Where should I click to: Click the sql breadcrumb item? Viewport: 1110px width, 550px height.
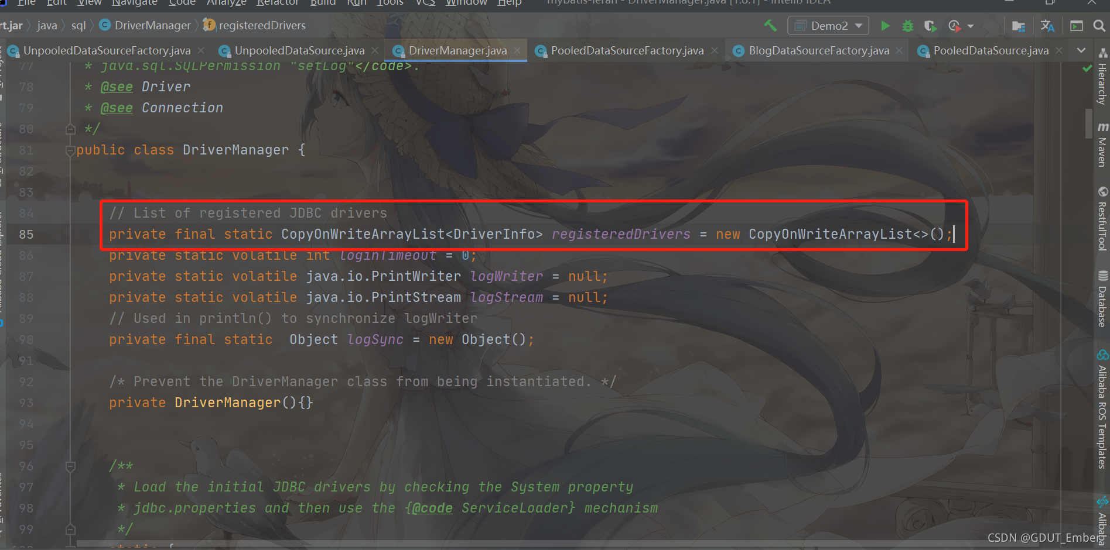(x=78, y=26)
